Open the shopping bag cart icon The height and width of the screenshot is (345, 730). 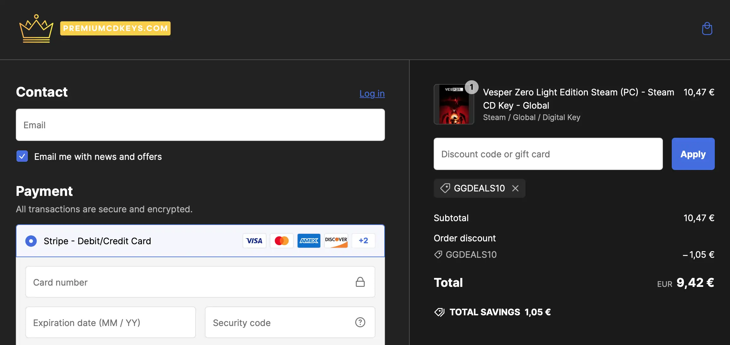(x=707, y=29)
